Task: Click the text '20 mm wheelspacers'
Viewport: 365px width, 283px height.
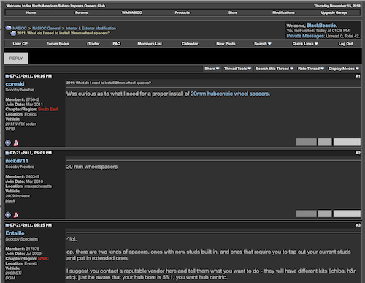Action: pyautogui.click(x=92, y=167)
